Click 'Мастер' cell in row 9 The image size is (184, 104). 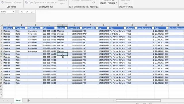pos(62,51)
